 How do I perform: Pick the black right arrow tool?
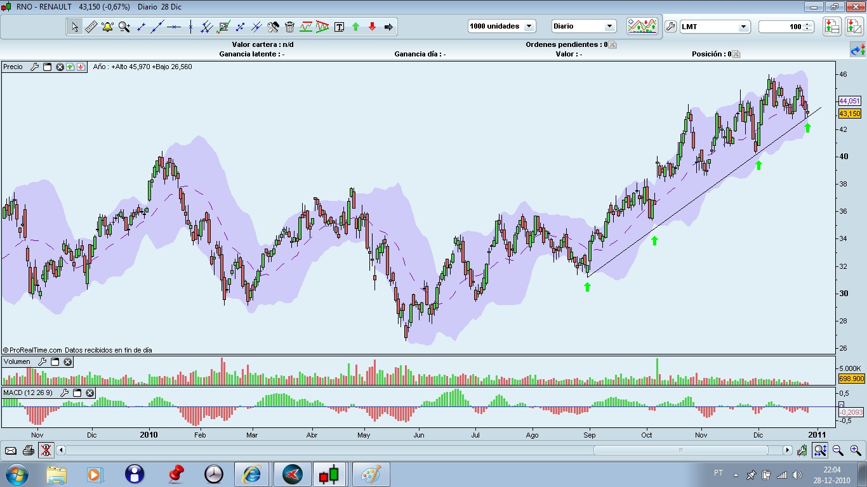click(x=388, y=27)
